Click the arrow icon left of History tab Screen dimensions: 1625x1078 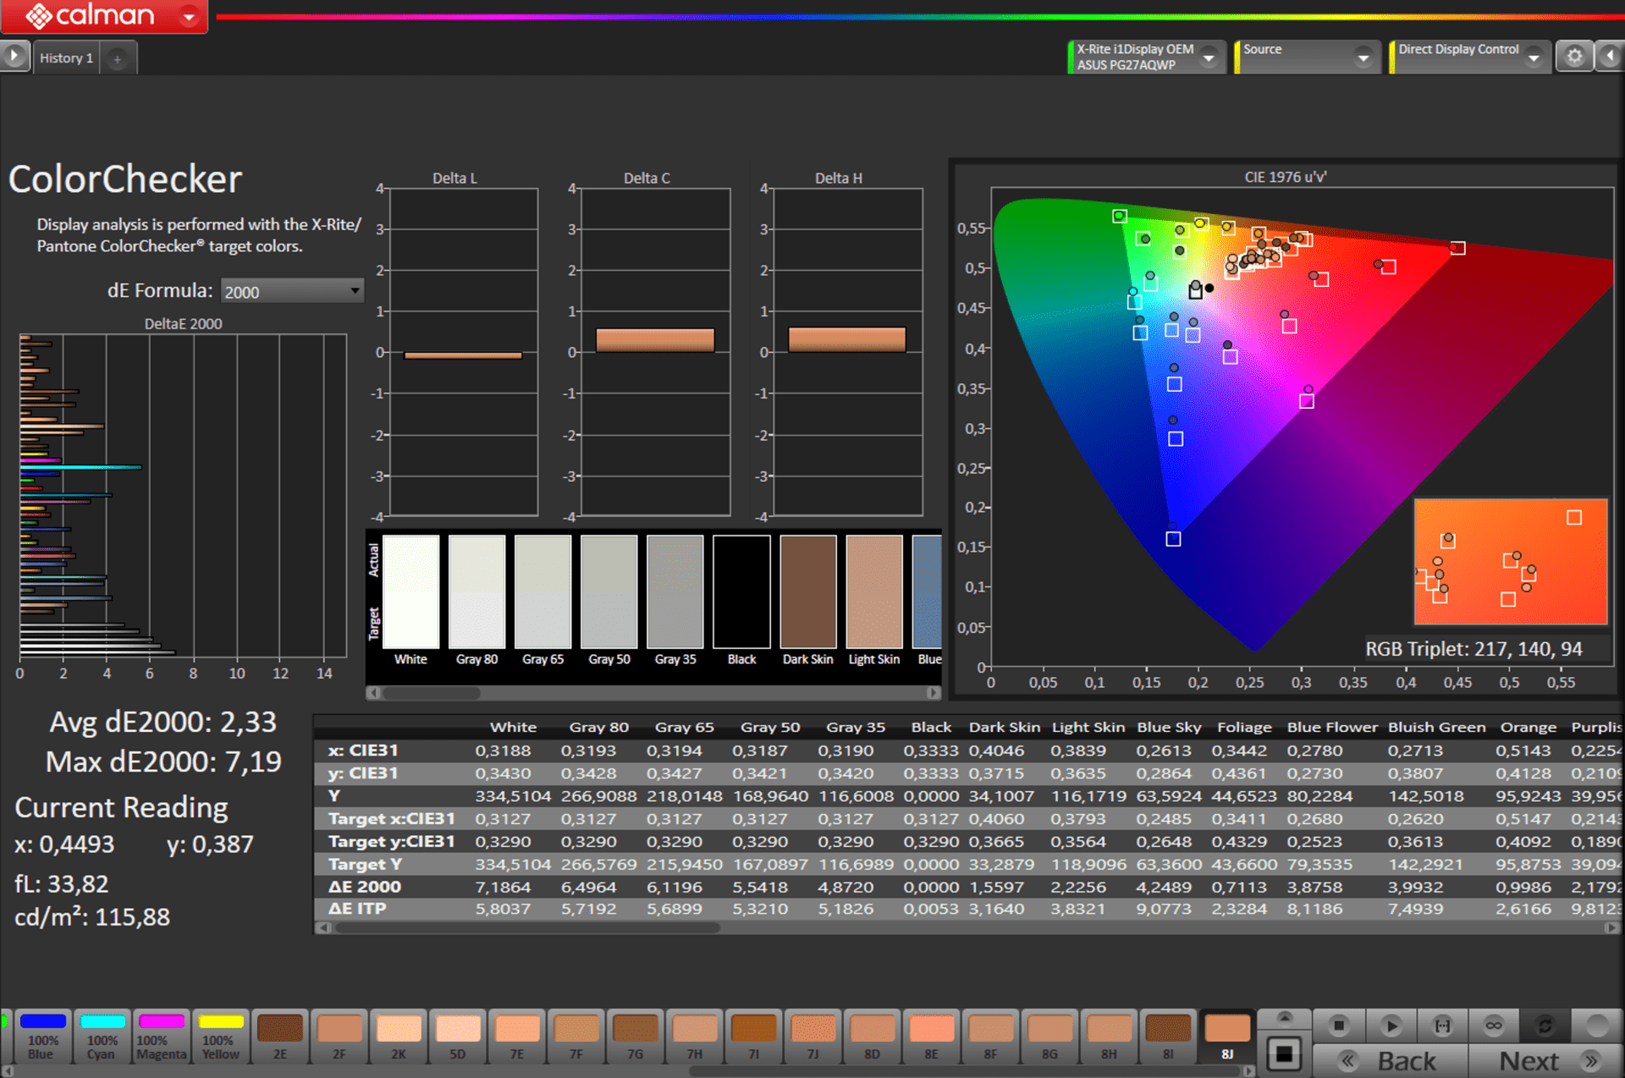(14, 57)
